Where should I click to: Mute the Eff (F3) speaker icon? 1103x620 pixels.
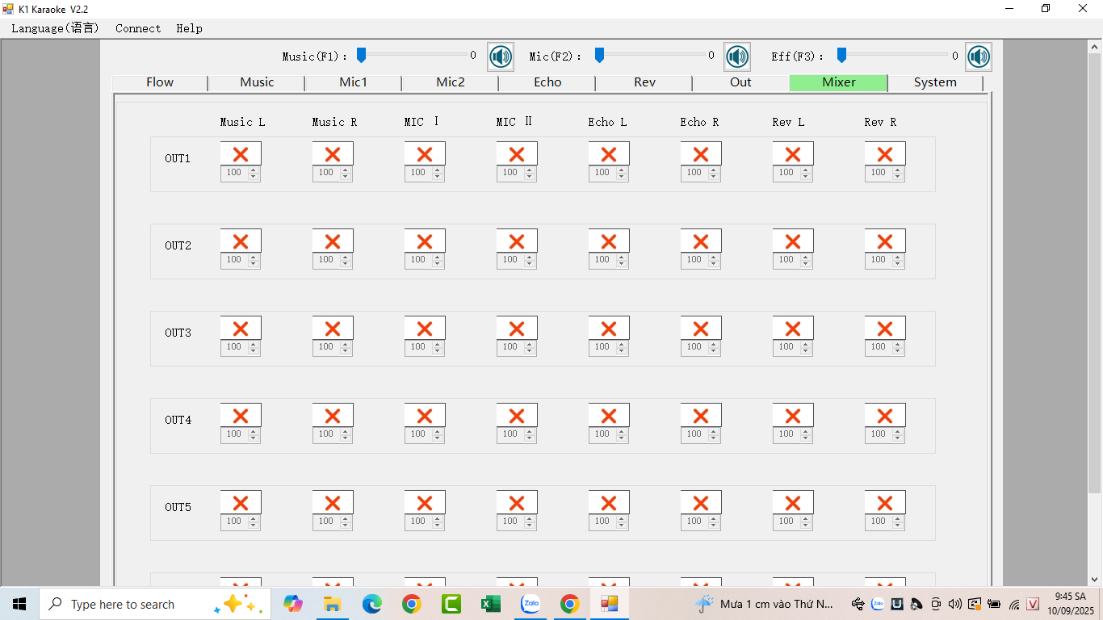979,57
